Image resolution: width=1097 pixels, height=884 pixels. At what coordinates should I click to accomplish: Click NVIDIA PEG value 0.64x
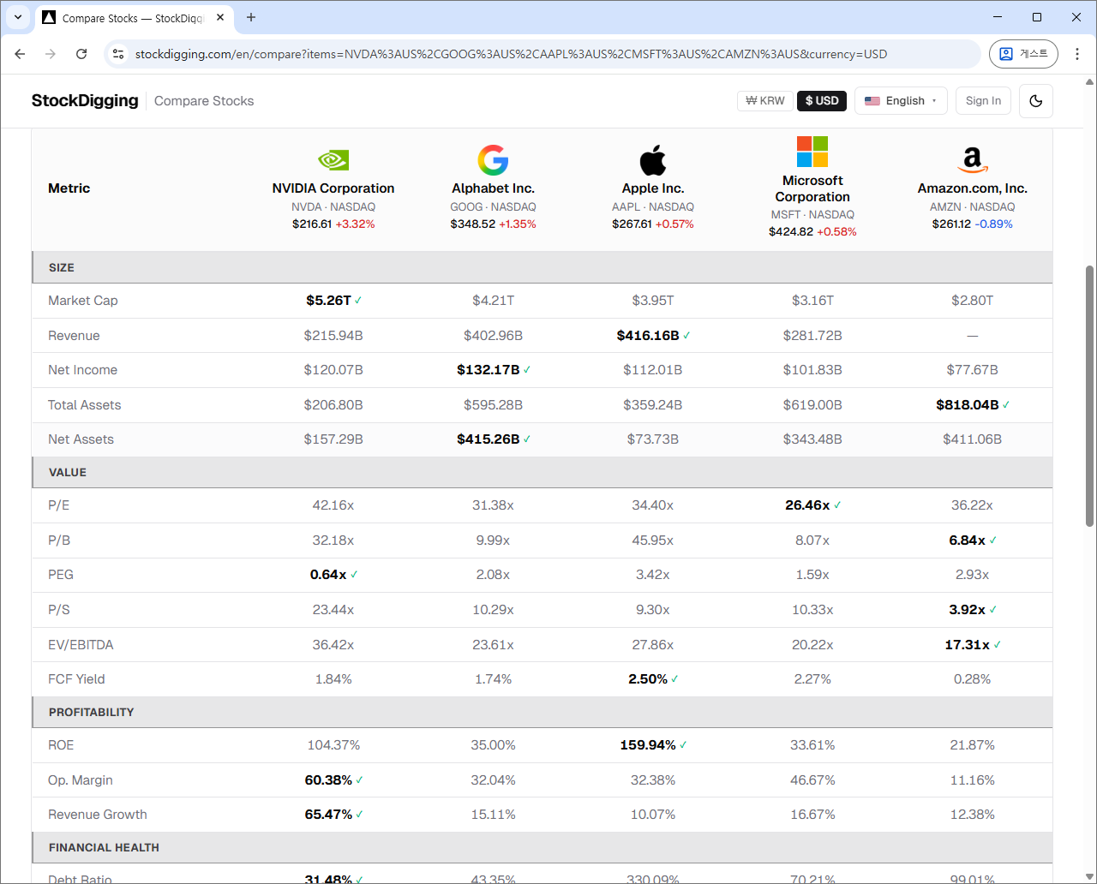click(328, 575)
